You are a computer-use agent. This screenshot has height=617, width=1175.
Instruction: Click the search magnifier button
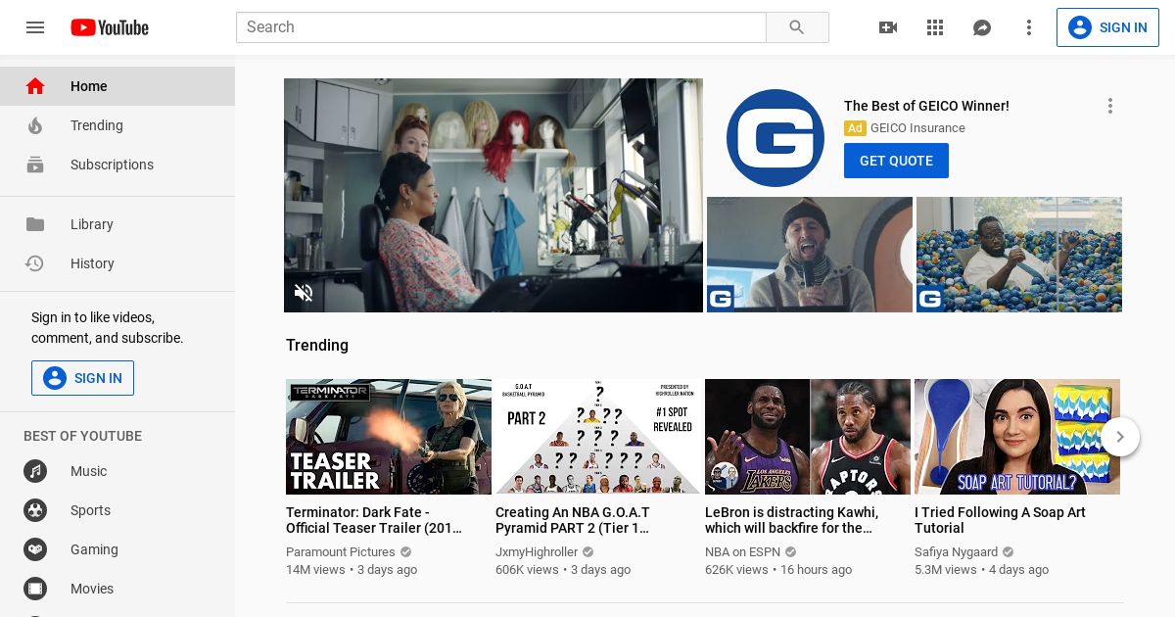[x=797, y=27]
